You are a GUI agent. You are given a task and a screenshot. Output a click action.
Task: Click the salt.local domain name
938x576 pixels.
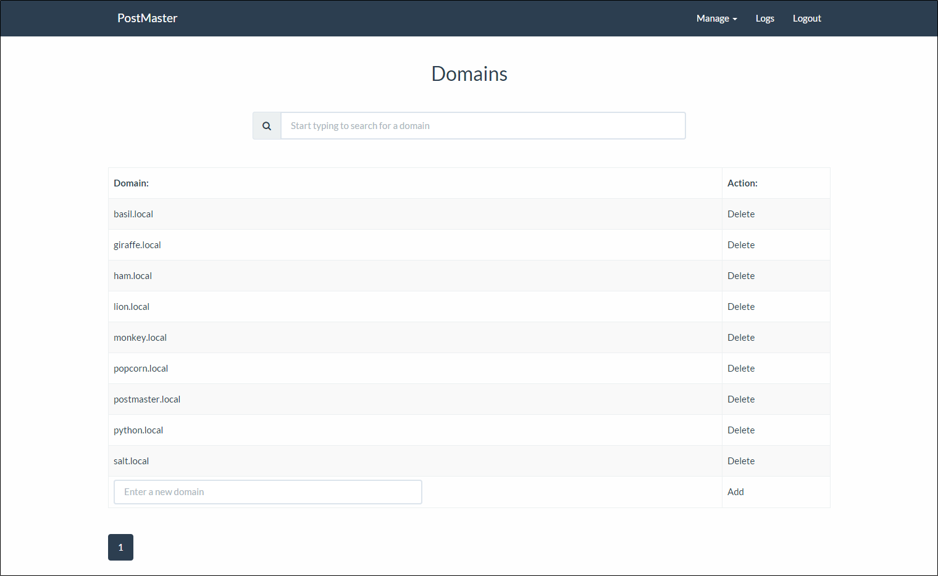click(x=131, y=461)
